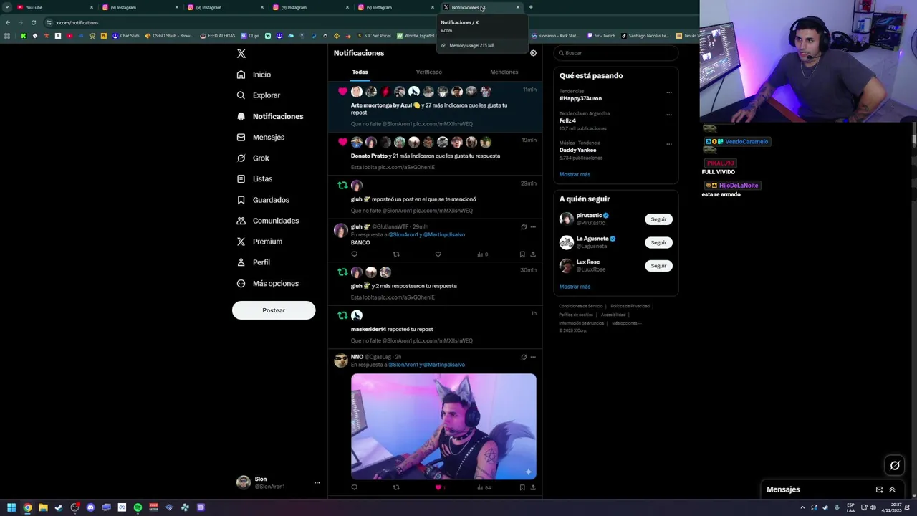Go to Inicio in sidebar
Image resolution: width=917 pixels, height=516 pixels.
(x=254, y=75)
